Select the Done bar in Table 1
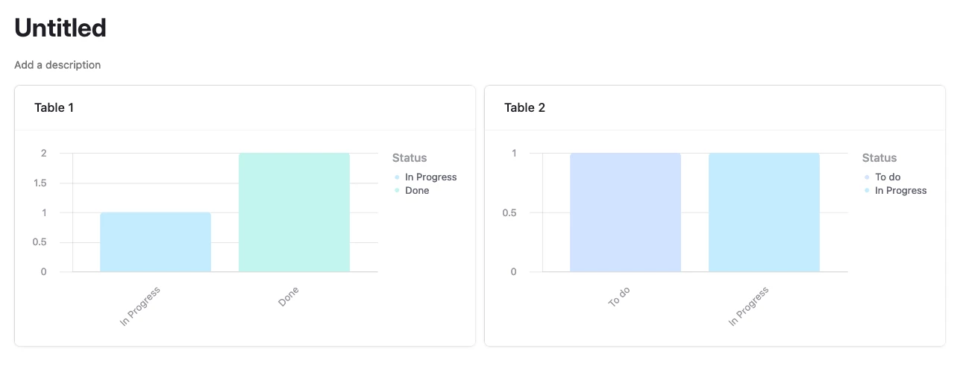 294,212
